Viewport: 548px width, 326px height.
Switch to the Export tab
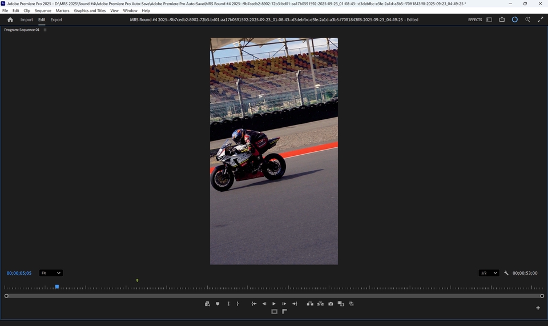[56, 19]
